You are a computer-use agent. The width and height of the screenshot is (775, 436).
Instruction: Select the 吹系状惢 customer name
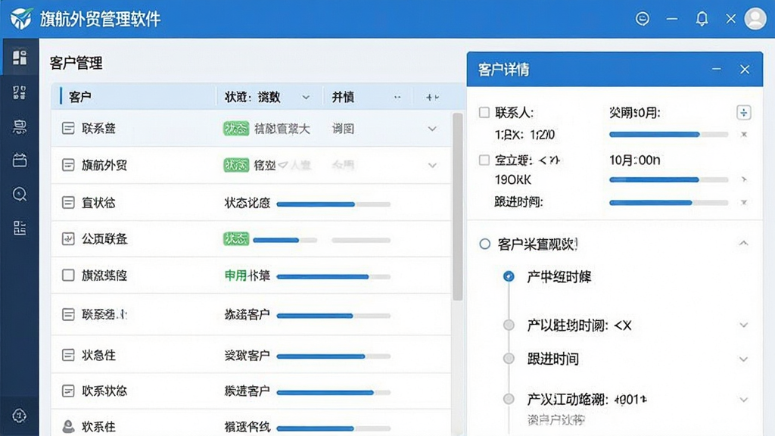coord(104,391)
